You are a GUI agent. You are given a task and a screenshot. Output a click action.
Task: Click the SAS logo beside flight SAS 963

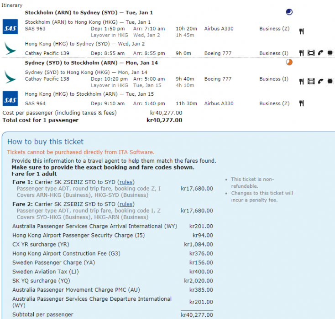[x=10, y=27]
